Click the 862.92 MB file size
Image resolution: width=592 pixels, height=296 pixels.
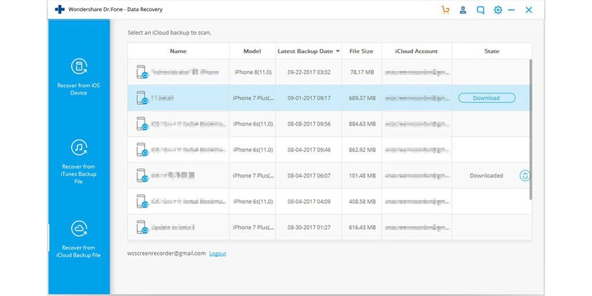tap(362, 150)
